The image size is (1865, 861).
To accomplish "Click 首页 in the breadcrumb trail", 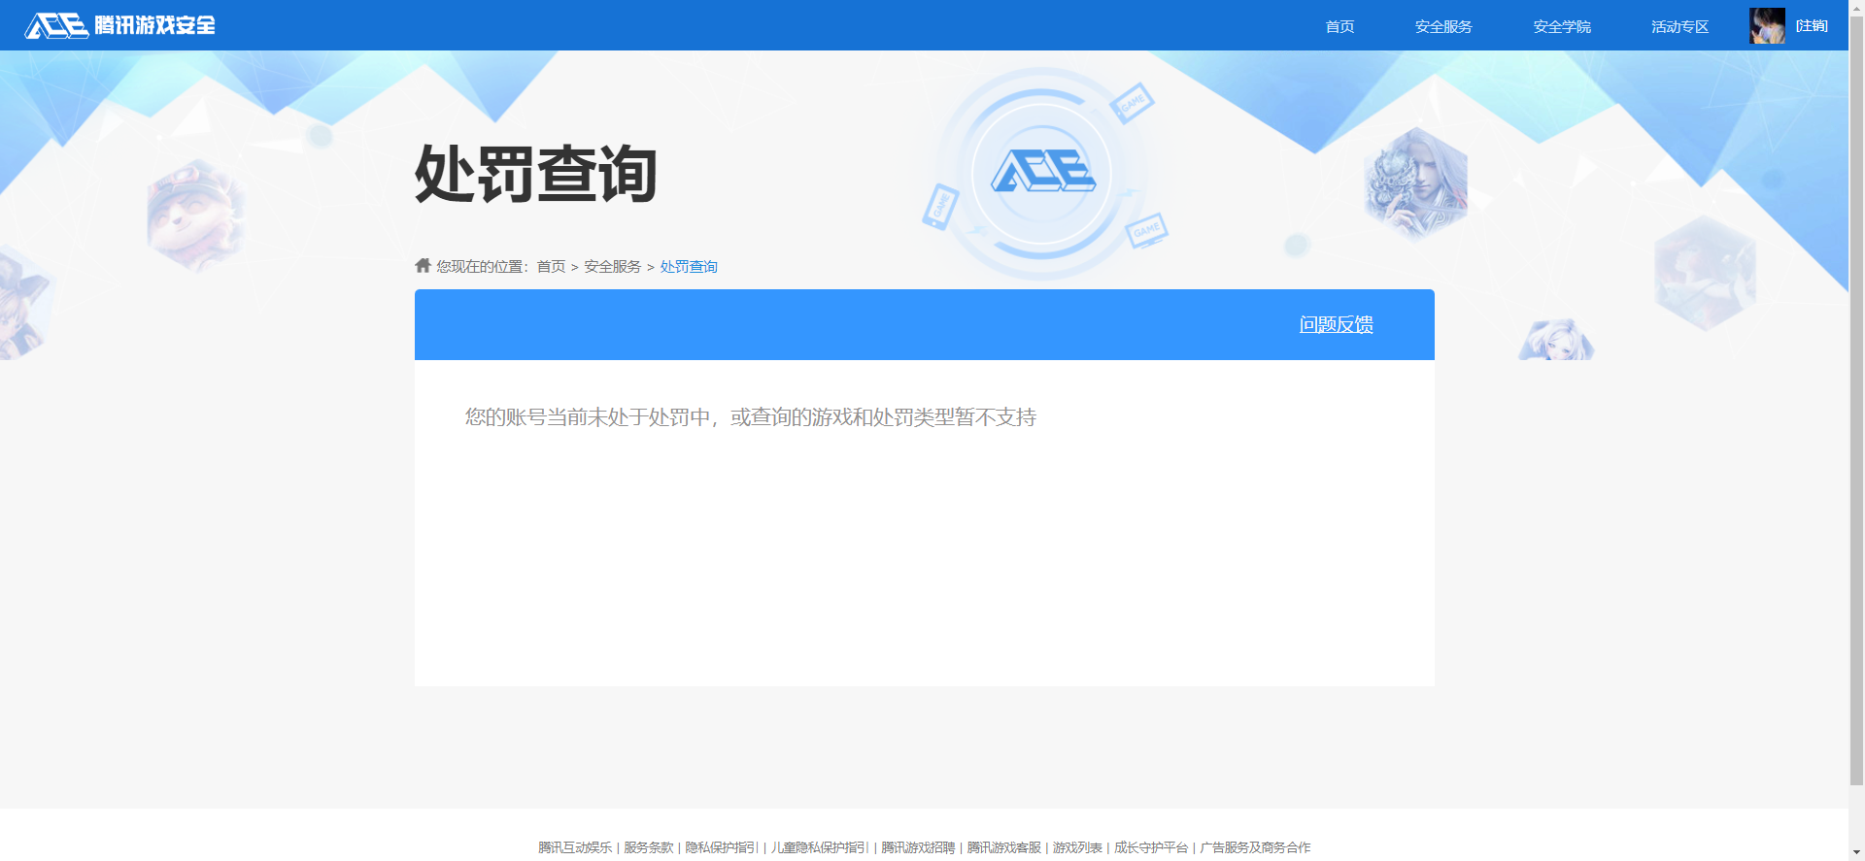I will pos(551,267).
